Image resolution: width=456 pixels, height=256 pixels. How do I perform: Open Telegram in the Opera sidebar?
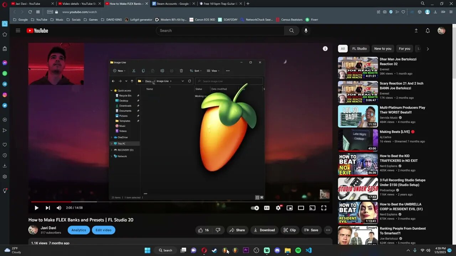point(5,84)
